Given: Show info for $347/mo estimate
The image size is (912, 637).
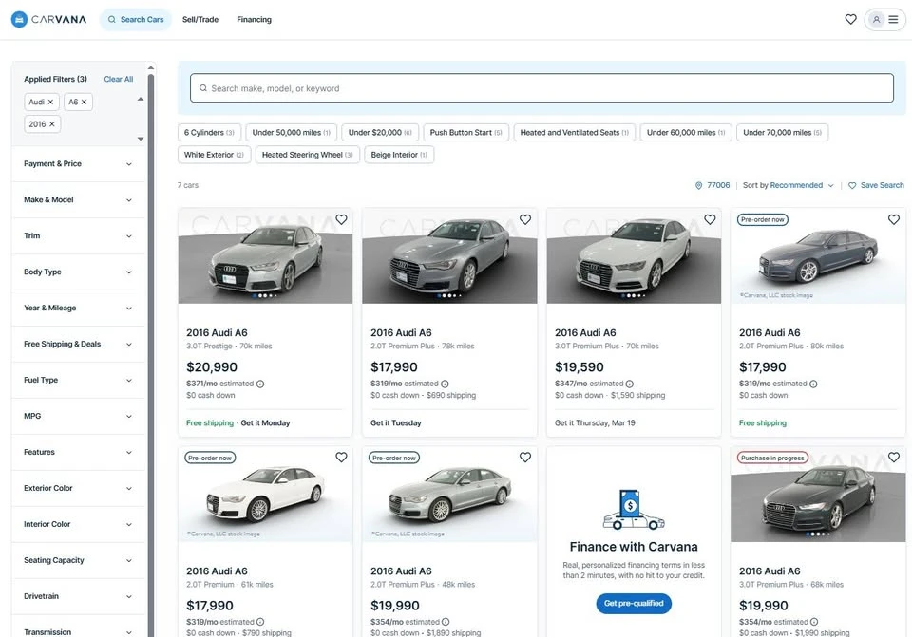Looking at the screenshot, I should click(629, 384).
